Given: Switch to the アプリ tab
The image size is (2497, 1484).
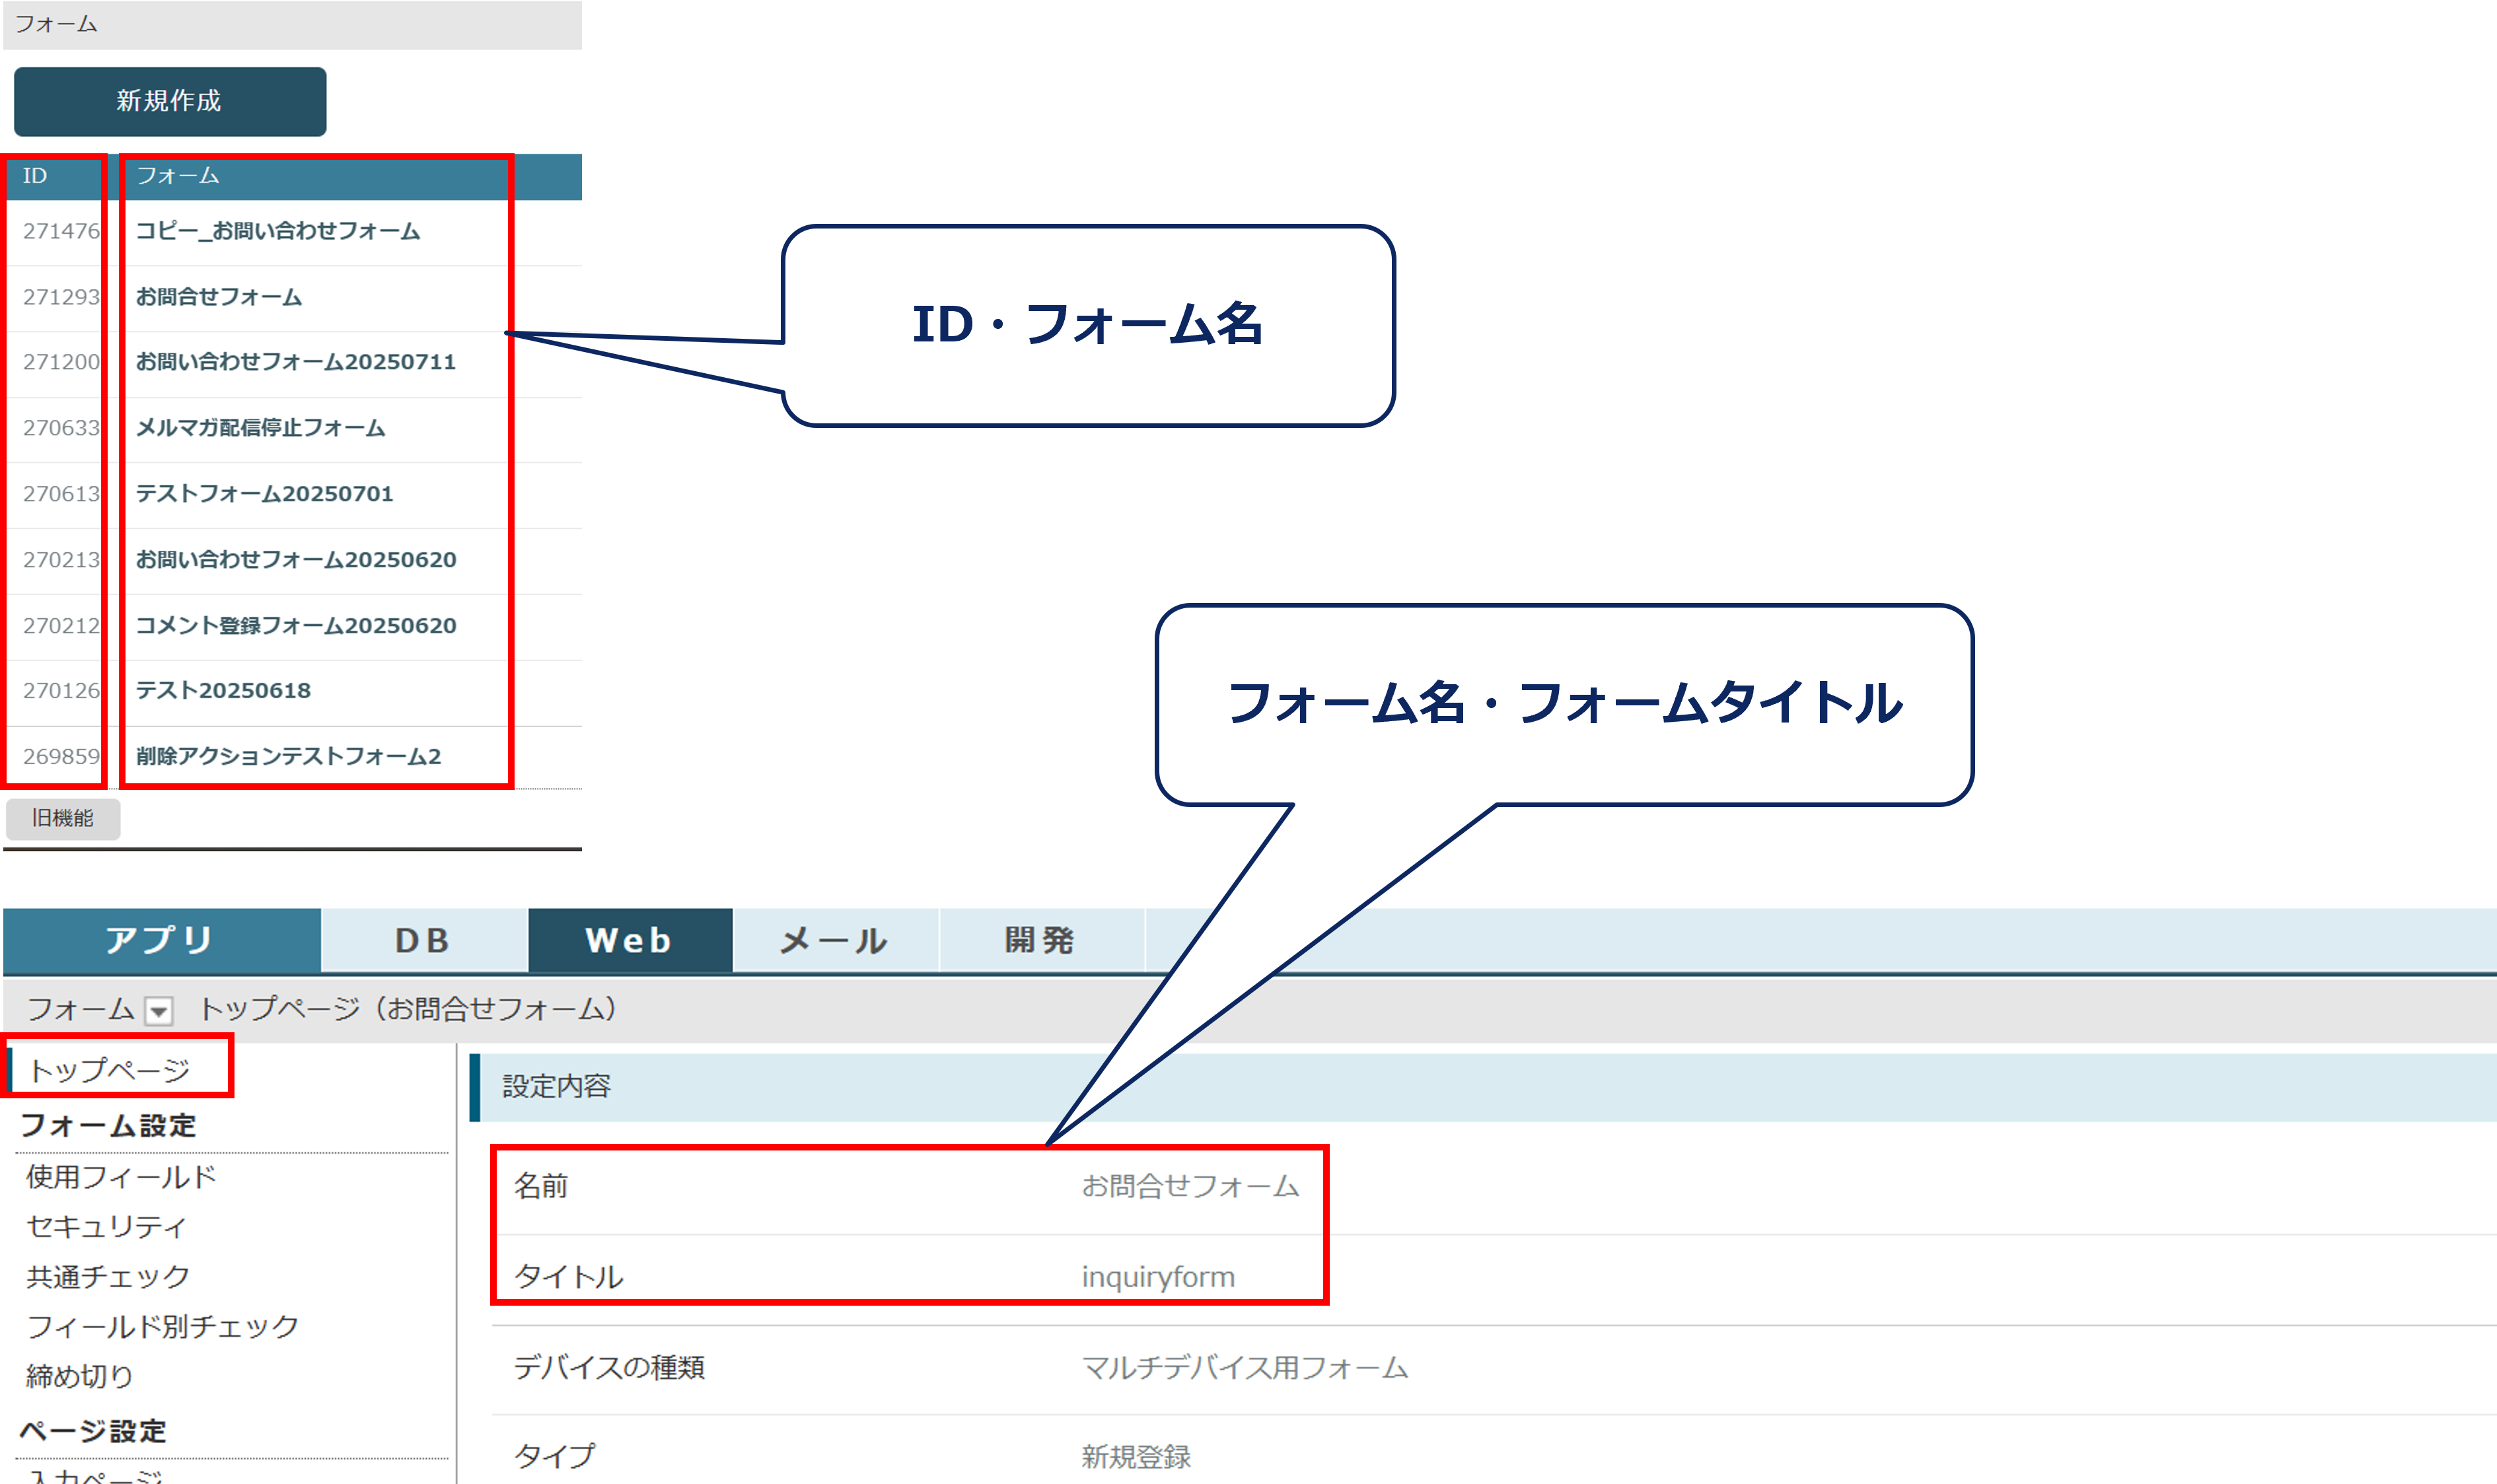Looking at the screenshot, I should (162, 940).
